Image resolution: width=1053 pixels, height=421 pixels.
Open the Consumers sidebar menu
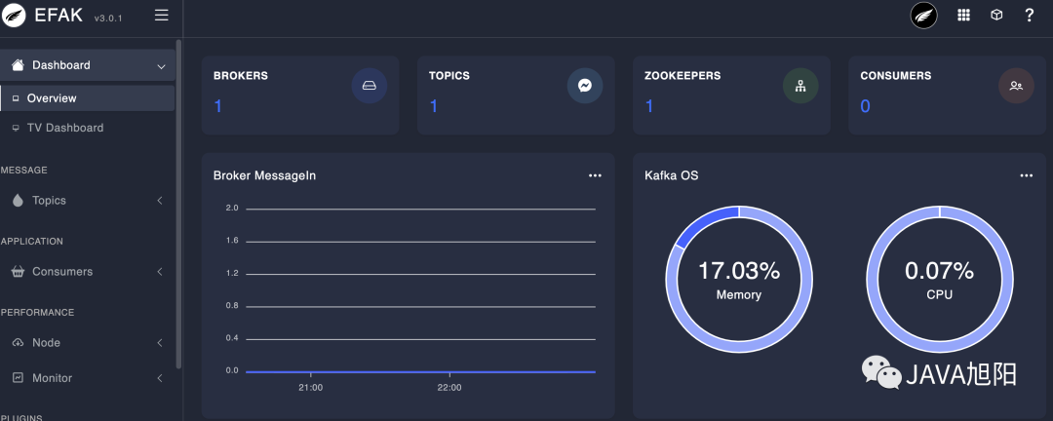pos(88,271)
